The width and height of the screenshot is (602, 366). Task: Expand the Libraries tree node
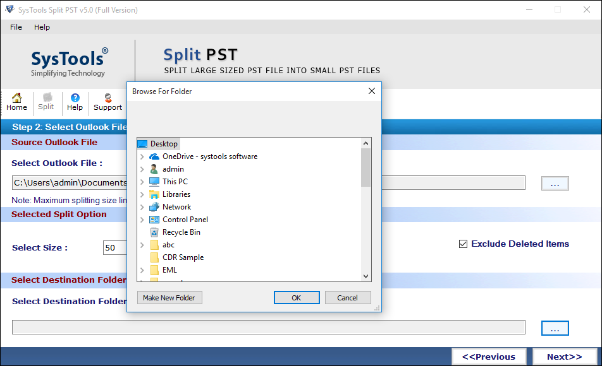coord(142,194)
